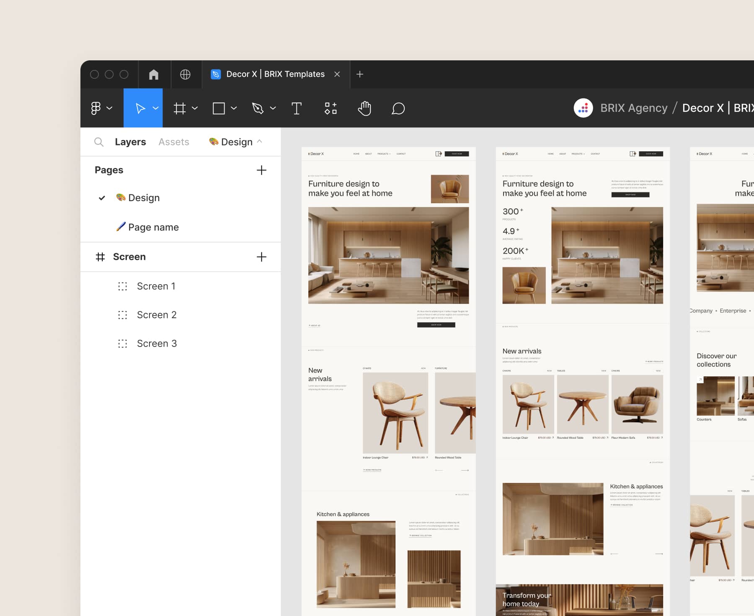Click the Screen section hash icon
Screen dimensions: 754x616
[100, 257]
